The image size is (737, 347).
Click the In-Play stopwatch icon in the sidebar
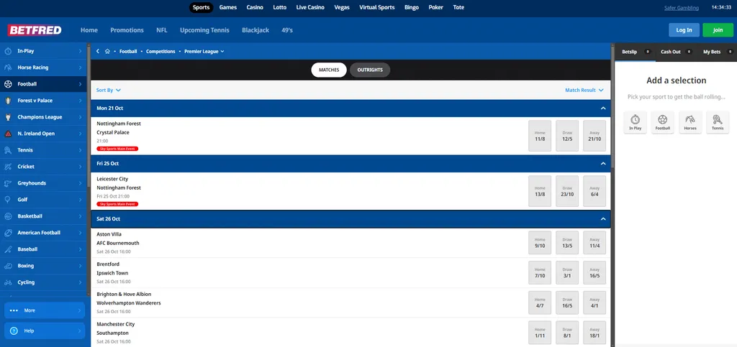point(8,51)
